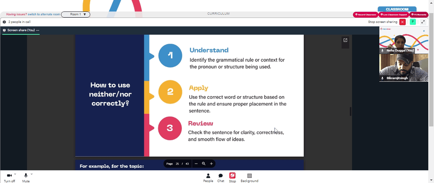Click 'Stop screen sharing' label
The image size is (434, 183).
[382, 22]
